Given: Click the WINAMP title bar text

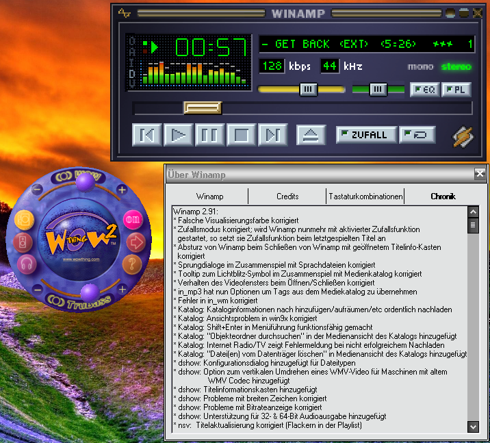Looking at the screenshot, I should [x=298, y=13].
